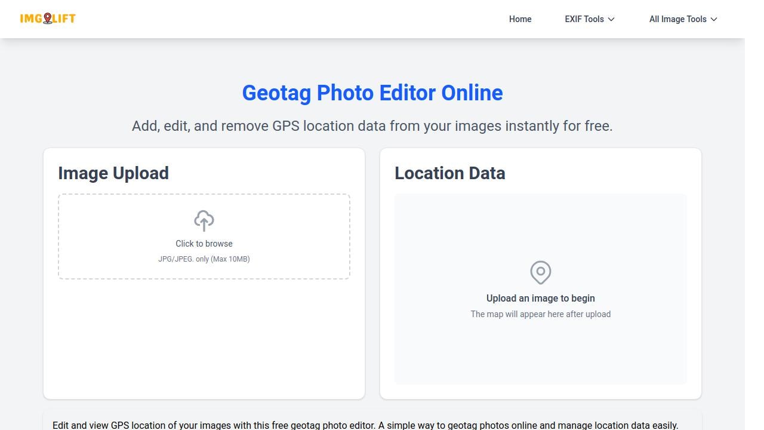Click the "Edit and view GPS location" paragraph
This screenshot has width=764, height=430.
[365, 425]
